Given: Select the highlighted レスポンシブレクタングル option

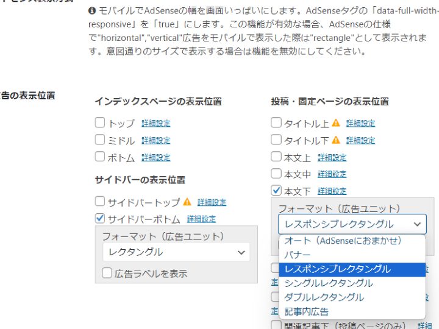Looking at the screenshot, I should coord(352,269).
